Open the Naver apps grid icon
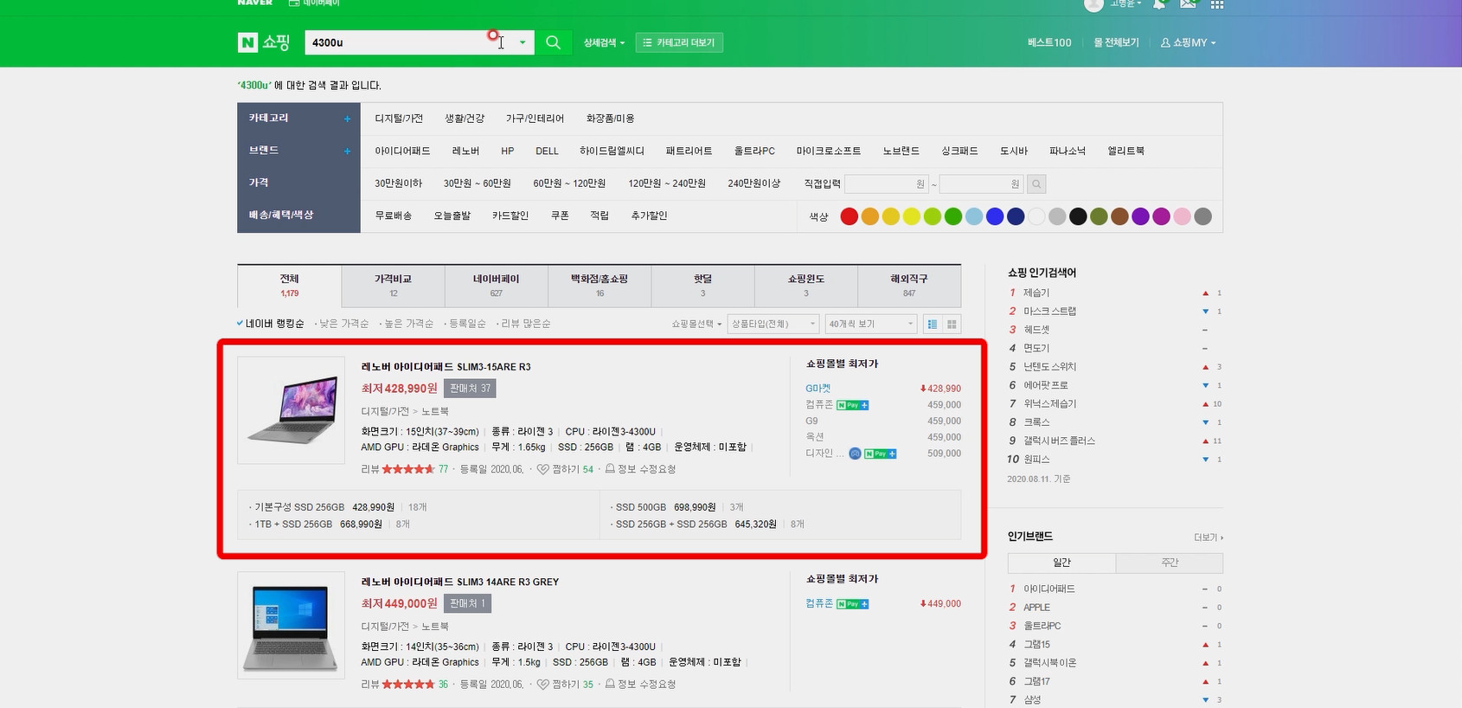 point(1217,4)
